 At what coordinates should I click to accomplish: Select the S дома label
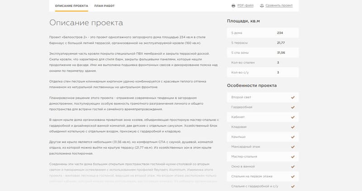tap(237, 33)
